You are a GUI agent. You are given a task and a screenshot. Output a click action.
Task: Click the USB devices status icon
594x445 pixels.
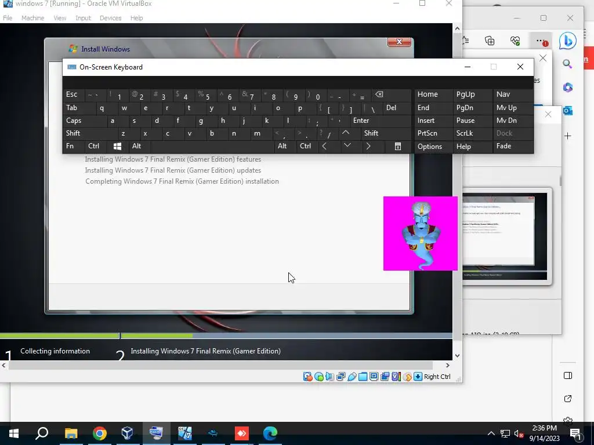[x=352, y=377]
